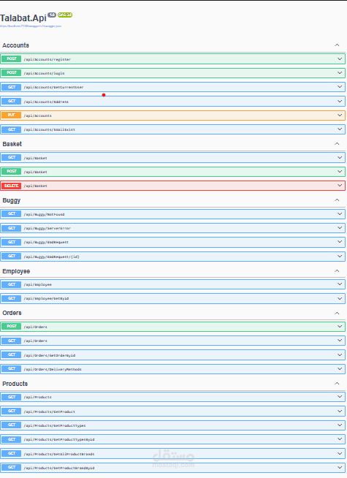Click the GET badge for Orders GetOrderById
The height and width of the screenshot is (478, 347).
(11, 354)
